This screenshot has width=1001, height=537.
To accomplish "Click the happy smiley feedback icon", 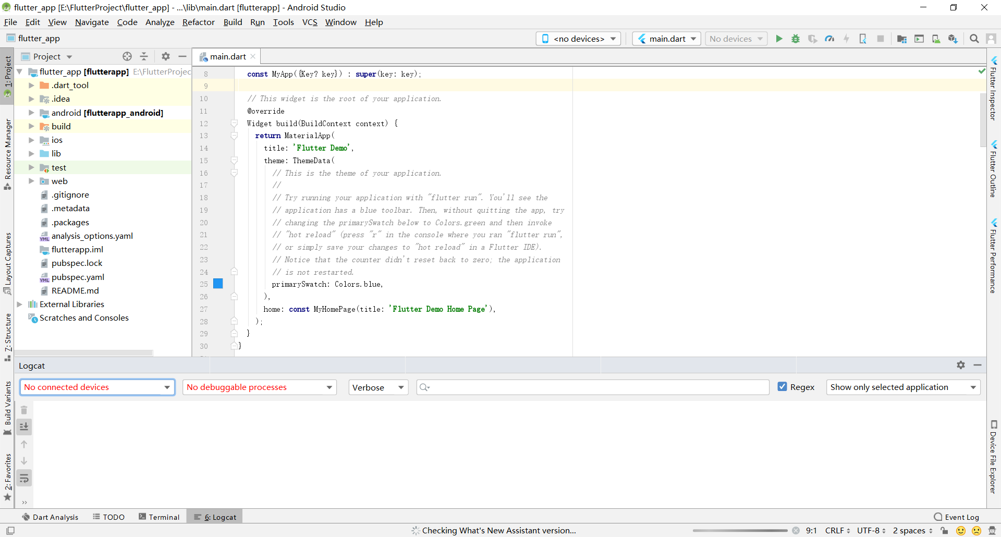I will [x=961, y=531].
